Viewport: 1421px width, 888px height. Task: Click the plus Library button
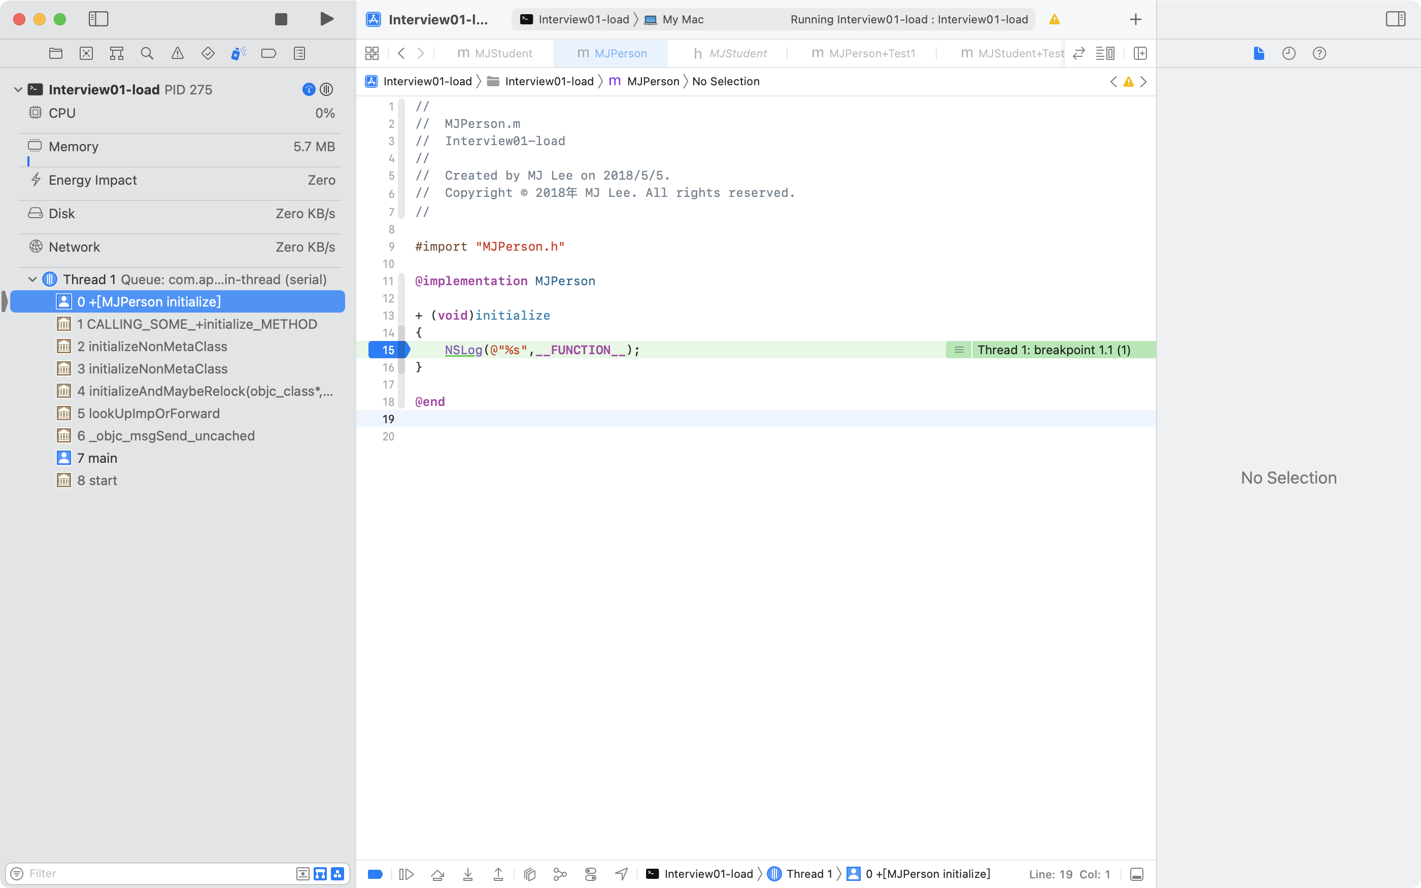(x=1136, y=19)
